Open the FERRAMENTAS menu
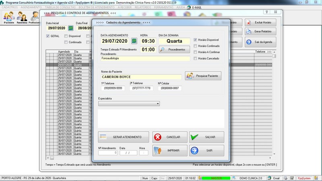 [164, 7]
